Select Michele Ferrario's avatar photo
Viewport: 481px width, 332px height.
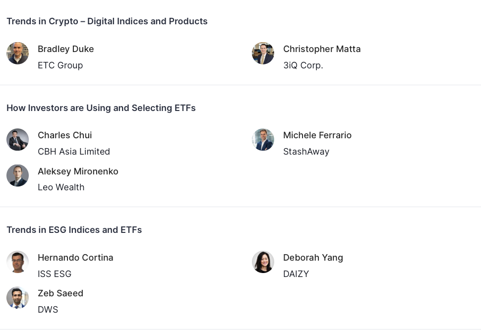[263, 140]
